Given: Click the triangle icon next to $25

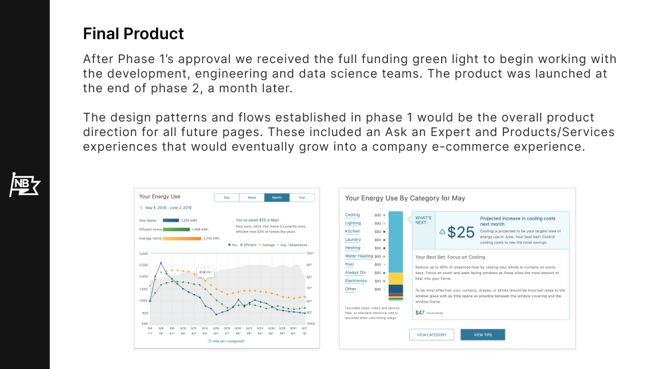Looking at the screenshot, I should pos(442,232).
